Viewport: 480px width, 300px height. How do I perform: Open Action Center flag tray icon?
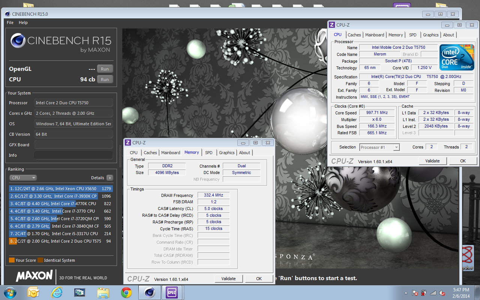coord(415,292)
